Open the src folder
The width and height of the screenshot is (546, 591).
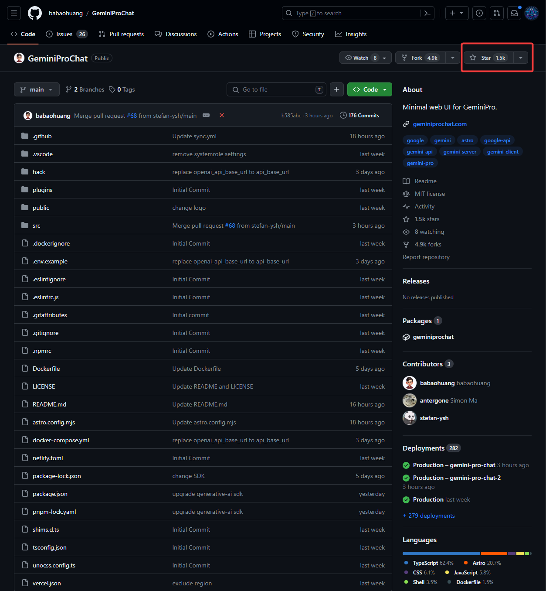point(37,225)
